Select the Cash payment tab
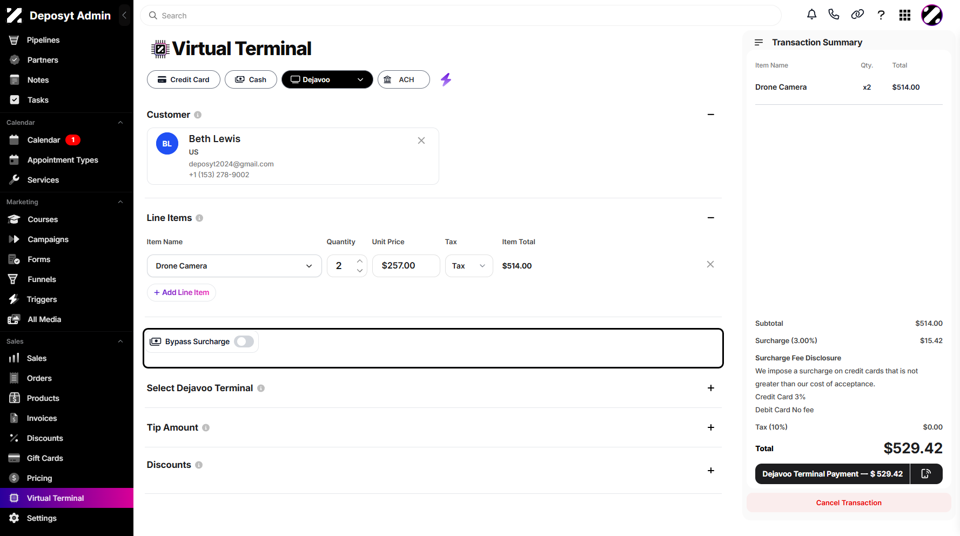Screen dimensions: 960x536 coord(251,79)
